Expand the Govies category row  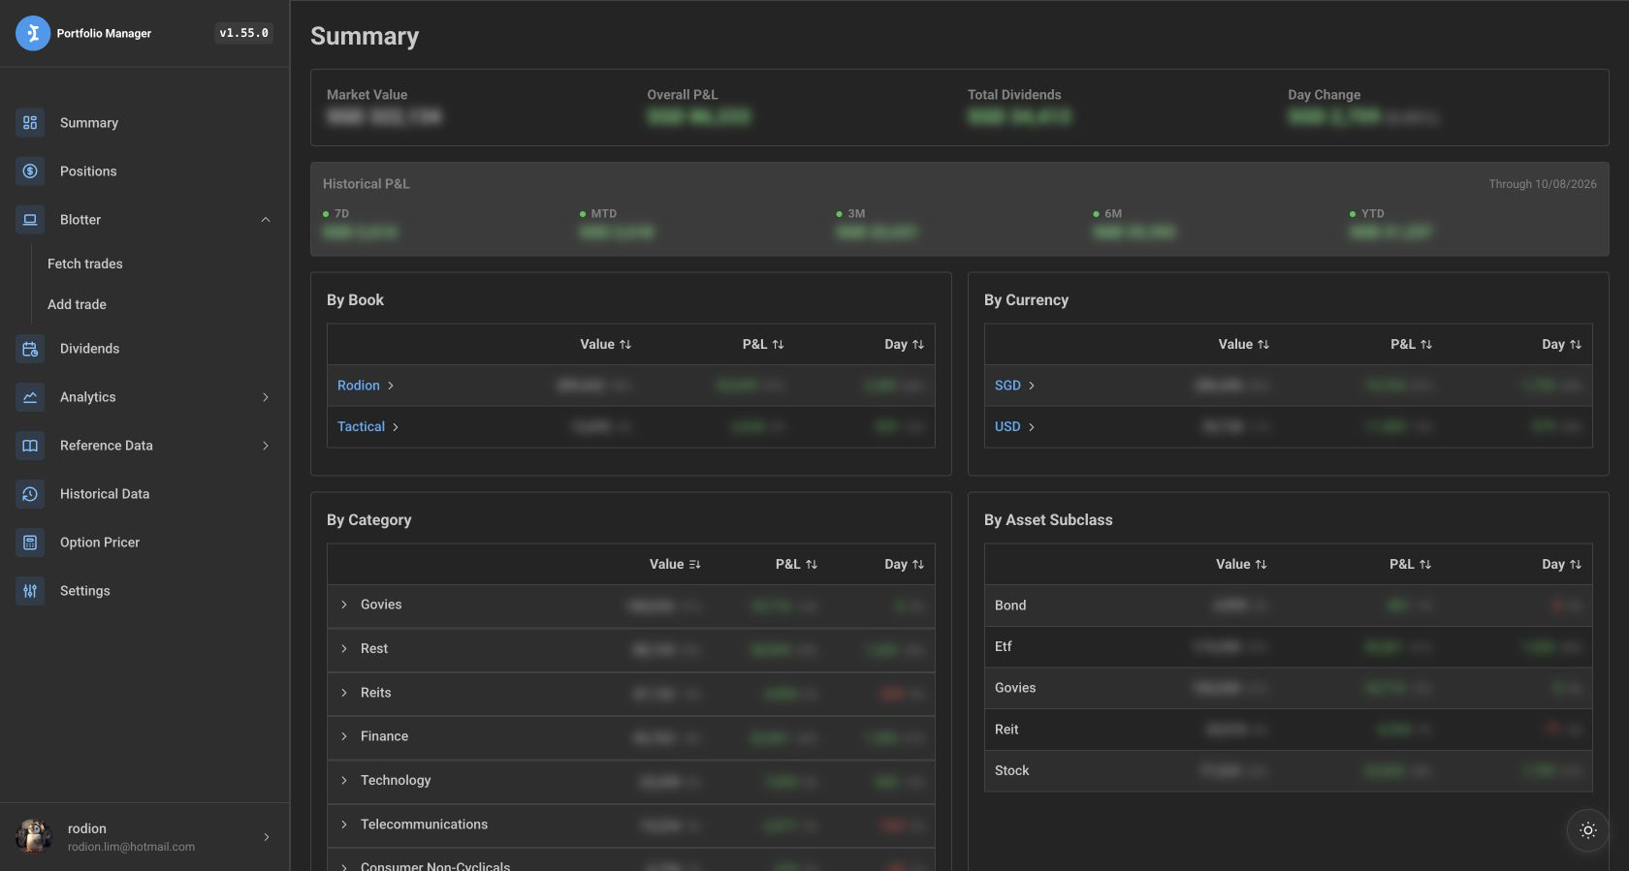(343, 605)
